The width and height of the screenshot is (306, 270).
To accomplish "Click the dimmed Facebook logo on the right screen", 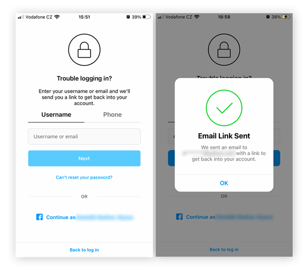I will pyautogui.click(x=179, y=217).
